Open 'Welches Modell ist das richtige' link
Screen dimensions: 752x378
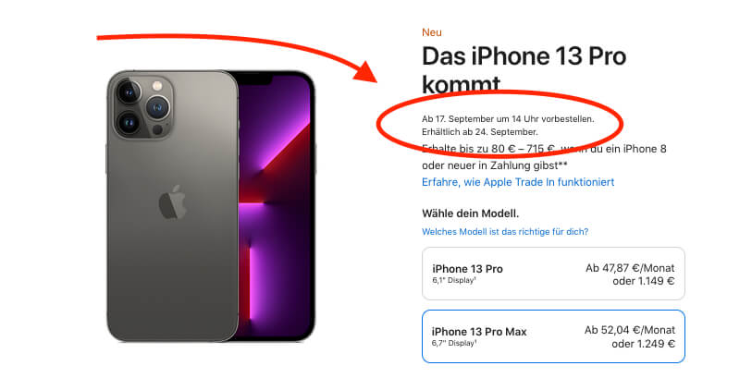point(505,232)
